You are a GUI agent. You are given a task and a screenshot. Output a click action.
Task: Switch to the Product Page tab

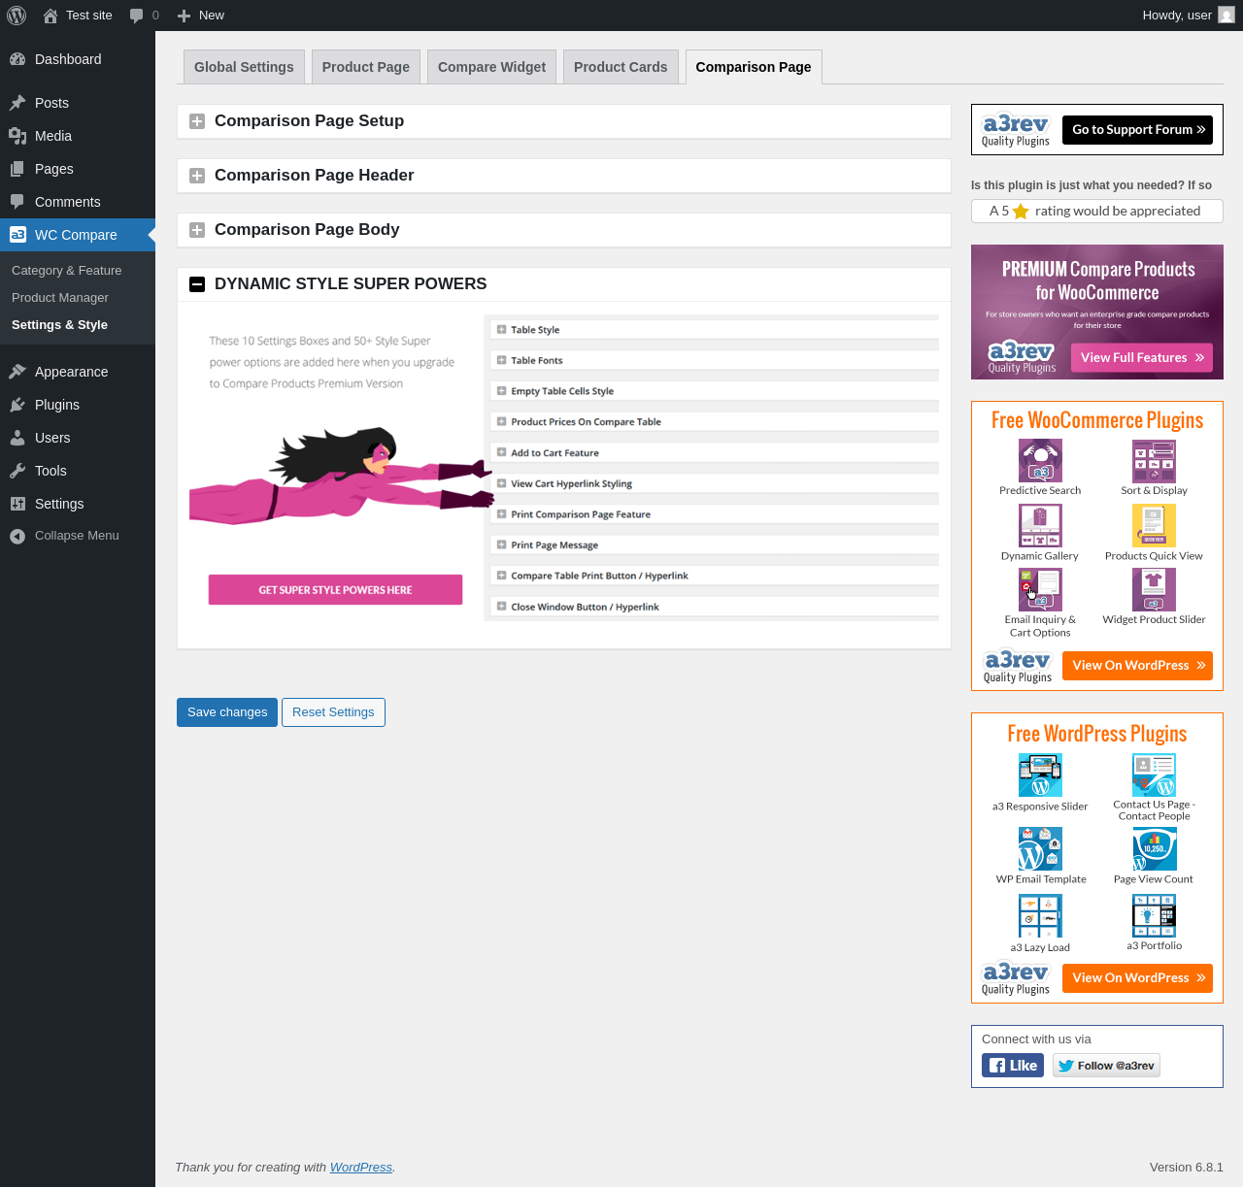point(366,67)
